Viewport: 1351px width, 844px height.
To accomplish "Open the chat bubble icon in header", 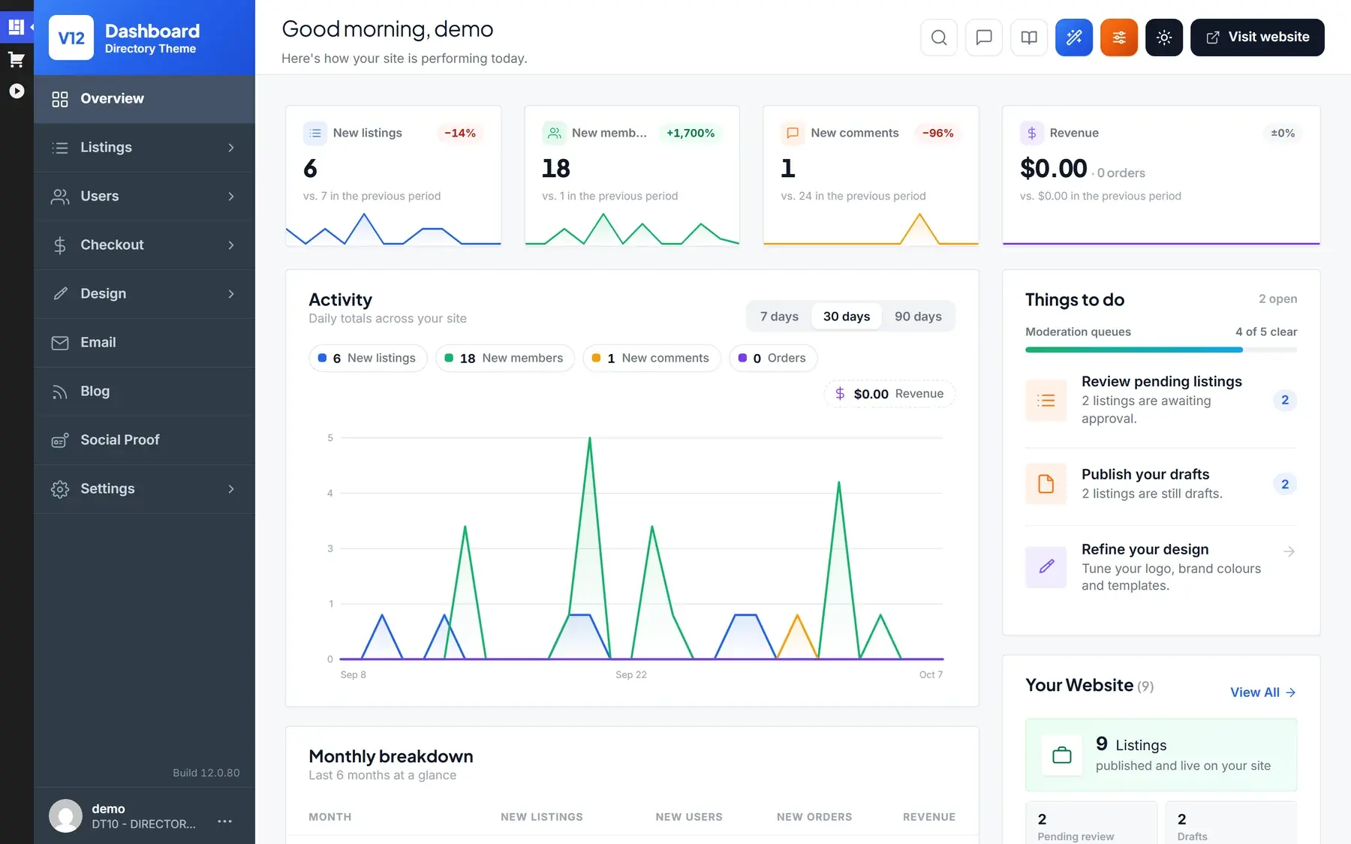I will point(983,38).
